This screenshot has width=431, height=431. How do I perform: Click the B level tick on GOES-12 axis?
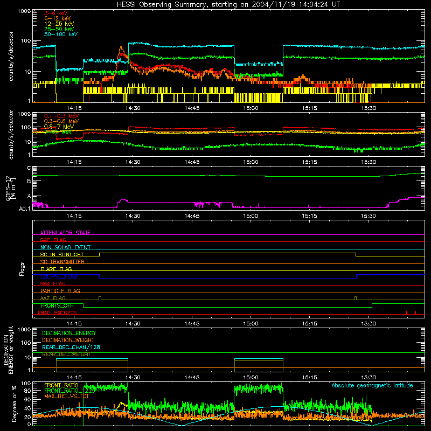(x=29, y=181)
